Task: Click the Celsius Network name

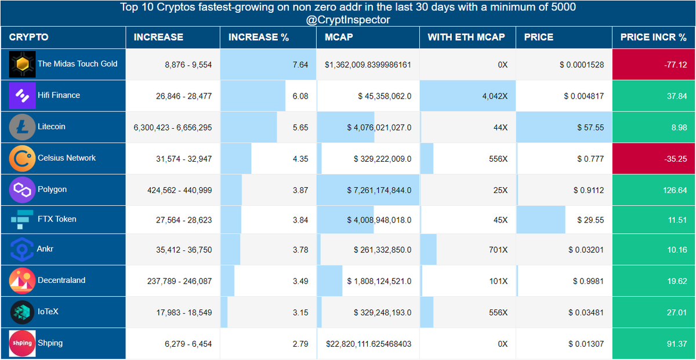Action: point(67,158)
